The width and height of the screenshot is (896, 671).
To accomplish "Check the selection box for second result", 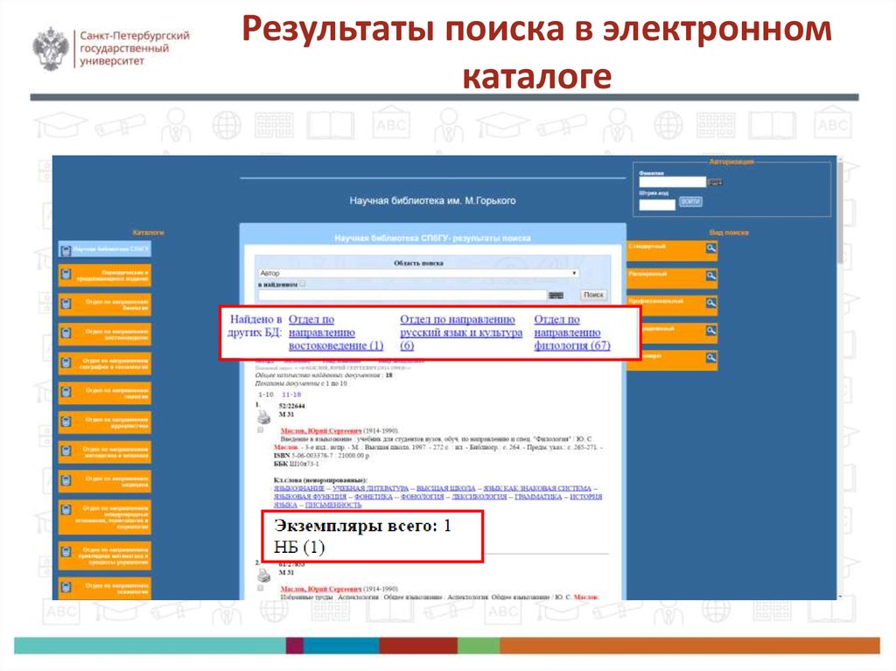I will 261,588.
